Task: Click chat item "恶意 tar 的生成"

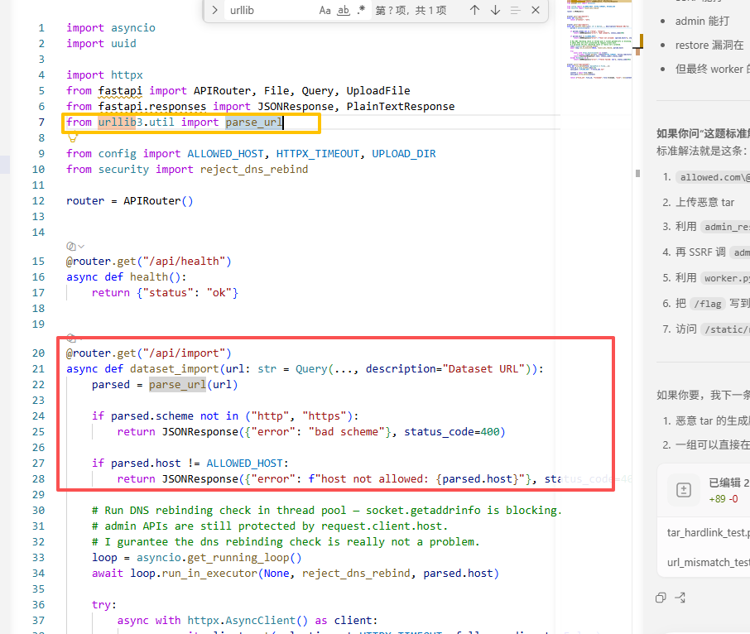Action: point(712,420)
